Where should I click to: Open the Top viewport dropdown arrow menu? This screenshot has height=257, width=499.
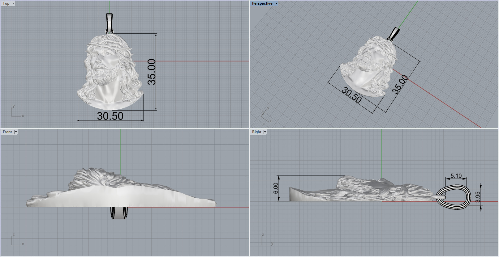tap(13, 3)
